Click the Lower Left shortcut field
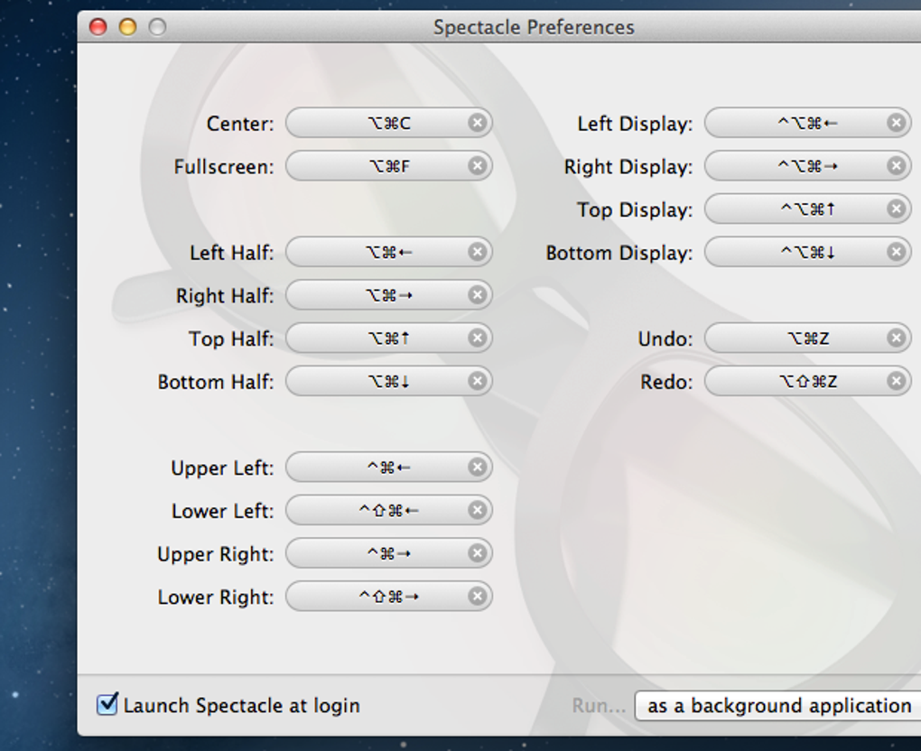Viewport: 921px width, 751px height. click(x=379, y=510)
